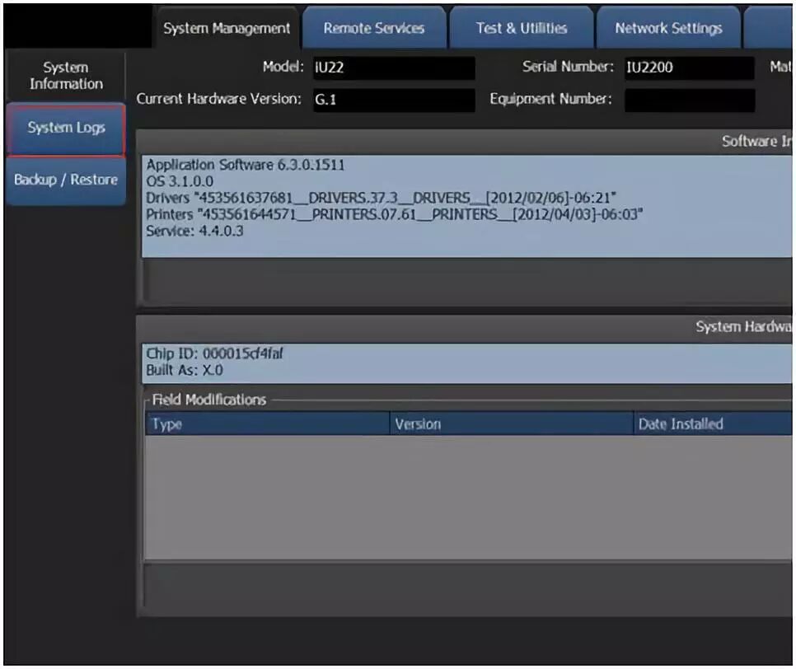Open the System Management tab
The image size is (796, 669).
point(227,28)
